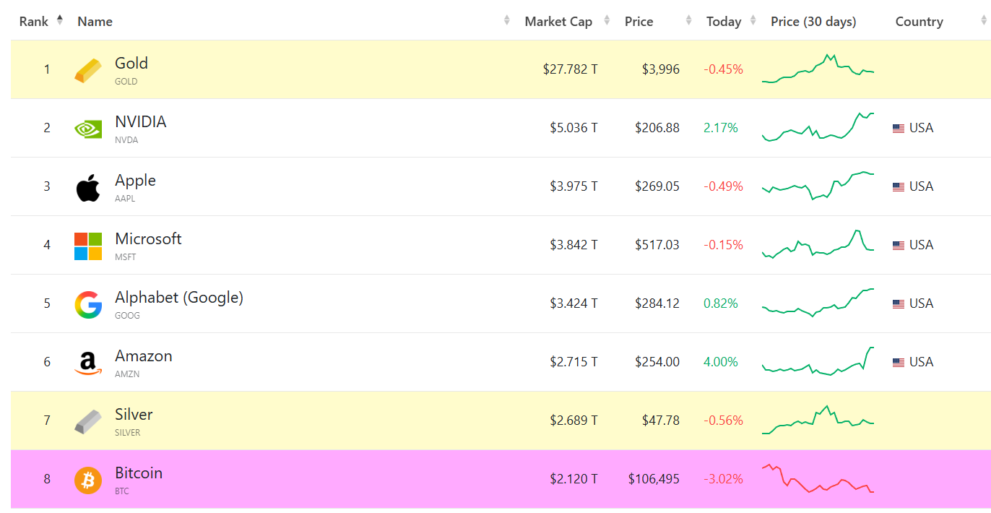
Task: Sort by Today column header
Action: click(x=724, y=22)
